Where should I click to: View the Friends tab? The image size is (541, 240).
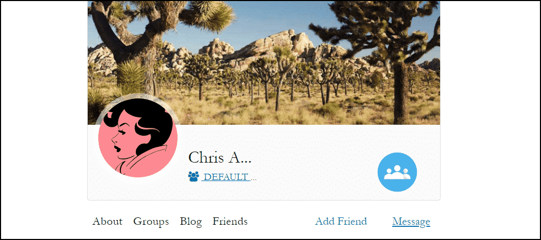230,222
